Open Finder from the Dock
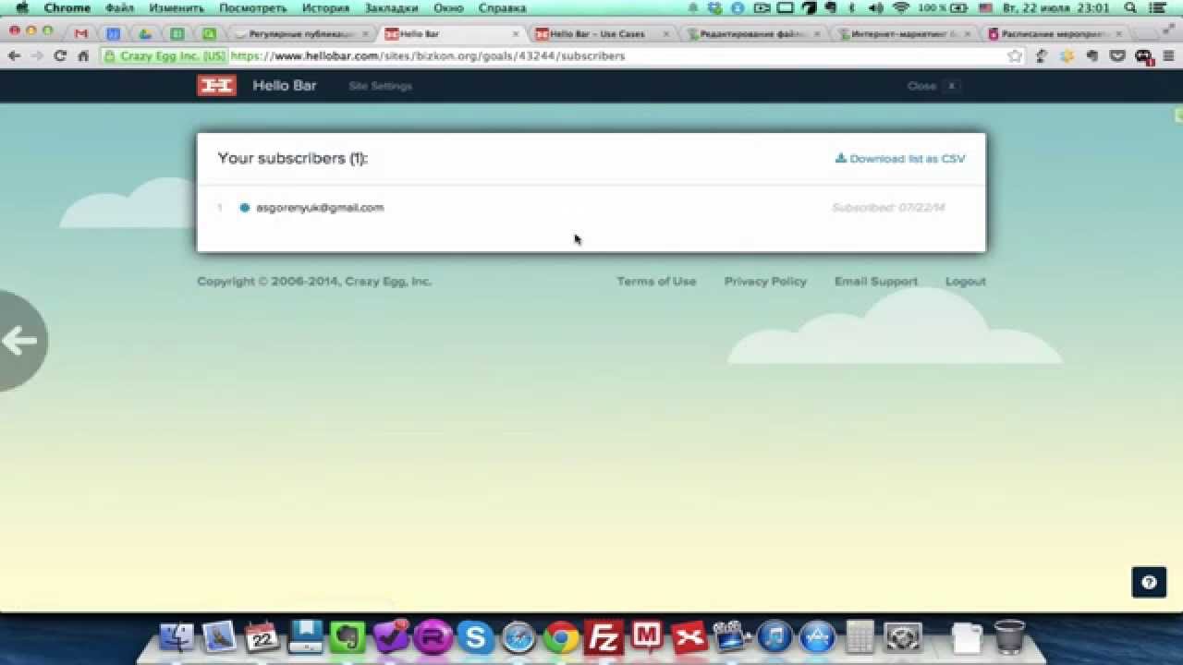 [x=177, y=637]
